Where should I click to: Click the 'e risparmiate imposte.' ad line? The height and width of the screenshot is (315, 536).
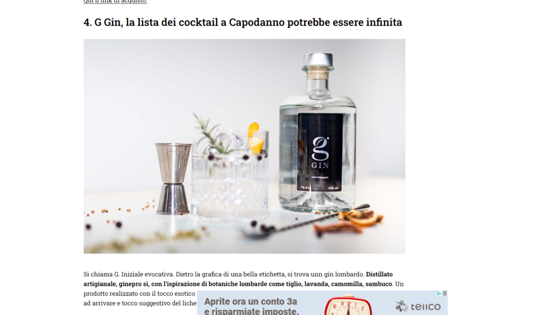tap(252, 311)
